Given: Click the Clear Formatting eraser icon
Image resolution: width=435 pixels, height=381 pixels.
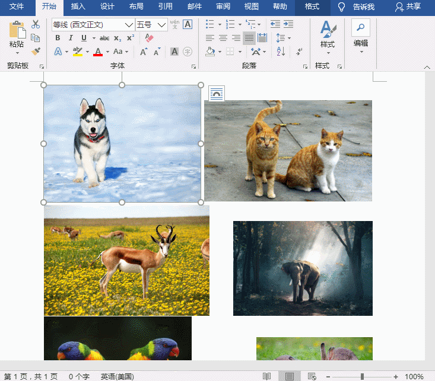Looking at the screenshot, I should (149, 38).
